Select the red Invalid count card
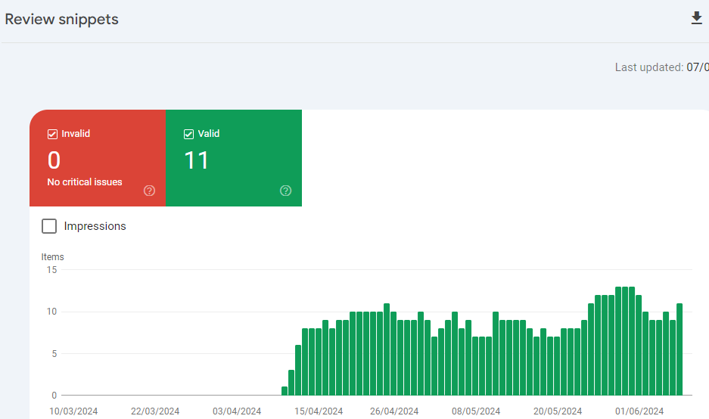709x419 pixels. [x=98, y=158]
